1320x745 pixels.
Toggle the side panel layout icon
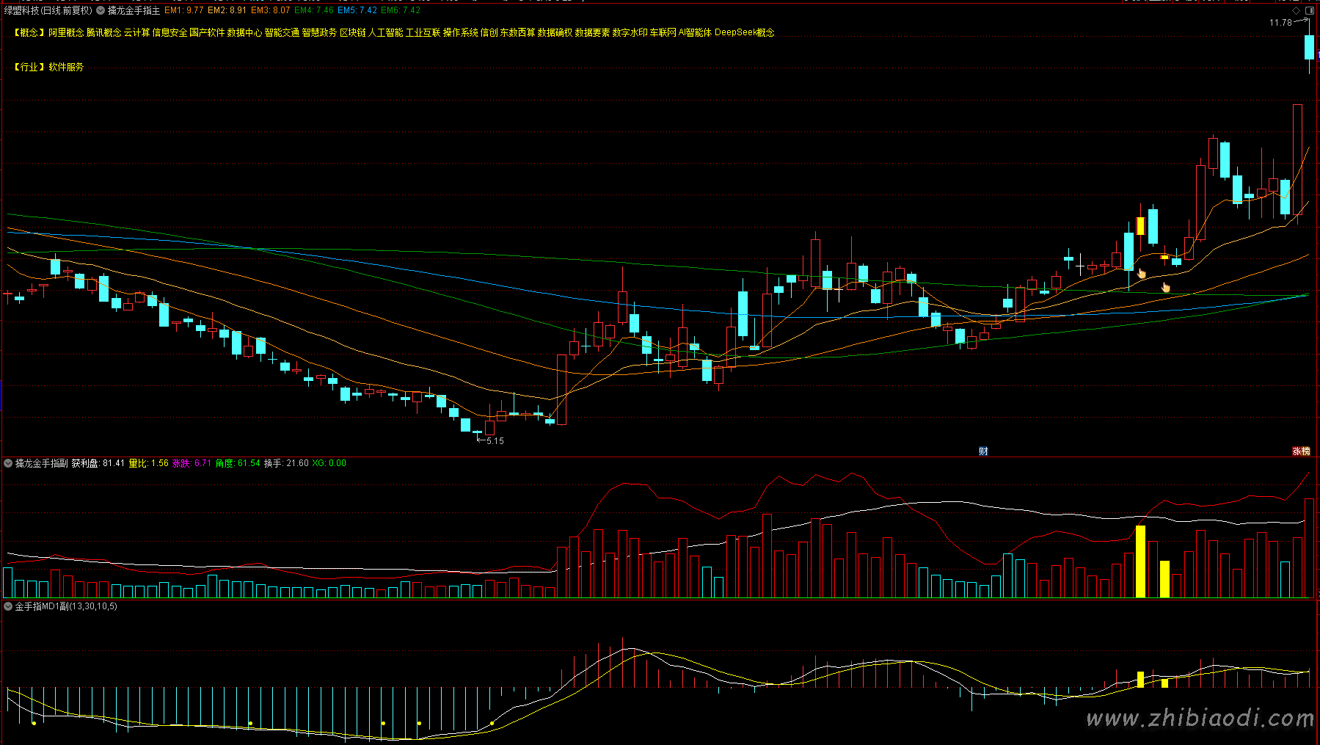1310,10
